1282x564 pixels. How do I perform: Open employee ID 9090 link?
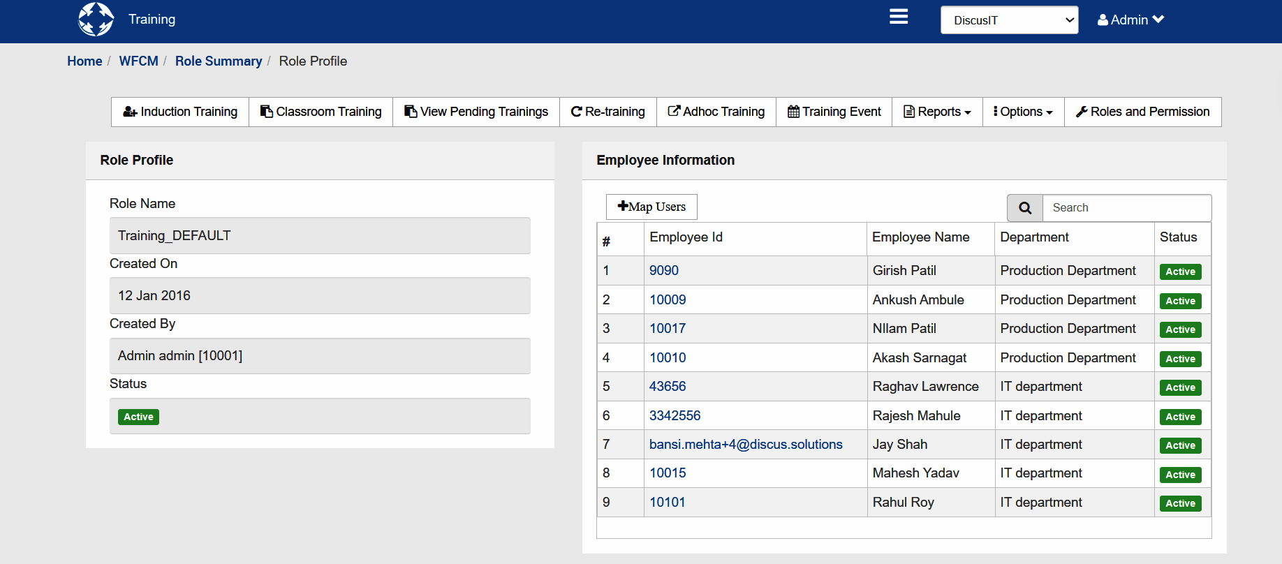coord(663,271)
